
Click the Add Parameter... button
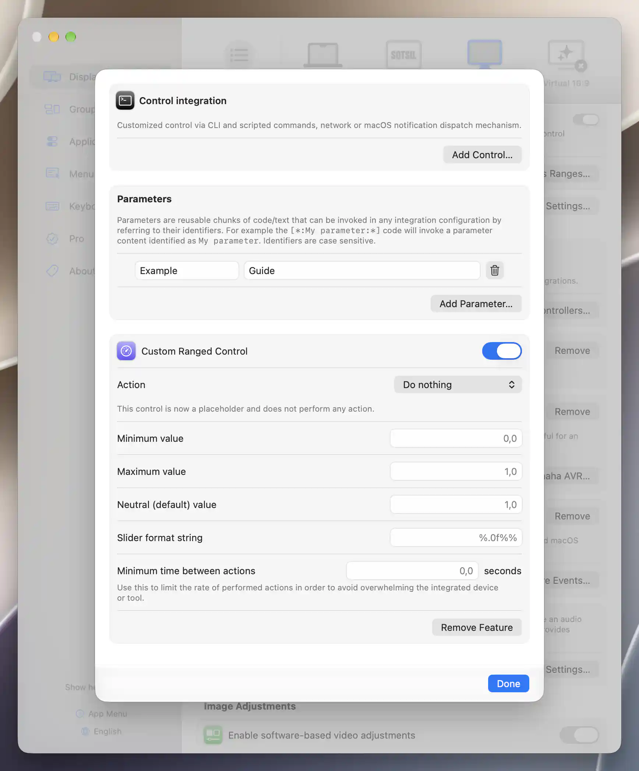[x=476, y=303]
